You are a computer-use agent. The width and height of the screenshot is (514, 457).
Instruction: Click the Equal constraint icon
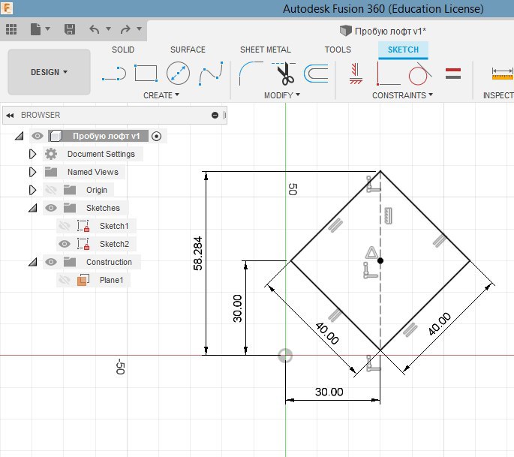click(x=452, y=74)
